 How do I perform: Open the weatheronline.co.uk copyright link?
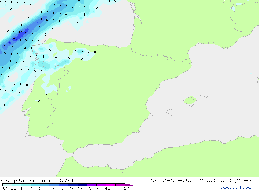[237, 188]
